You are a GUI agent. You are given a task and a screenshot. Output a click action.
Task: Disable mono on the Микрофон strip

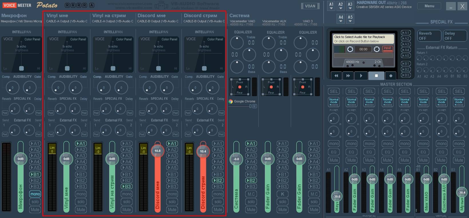pyautogui.click(x=35, y=194)
